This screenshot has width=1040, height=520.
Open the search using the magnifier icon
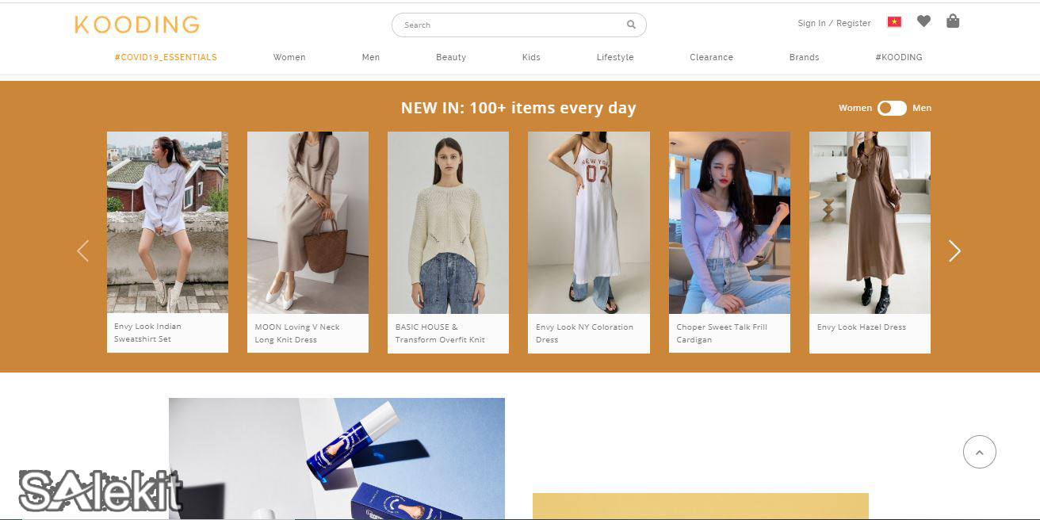[631, 25]
